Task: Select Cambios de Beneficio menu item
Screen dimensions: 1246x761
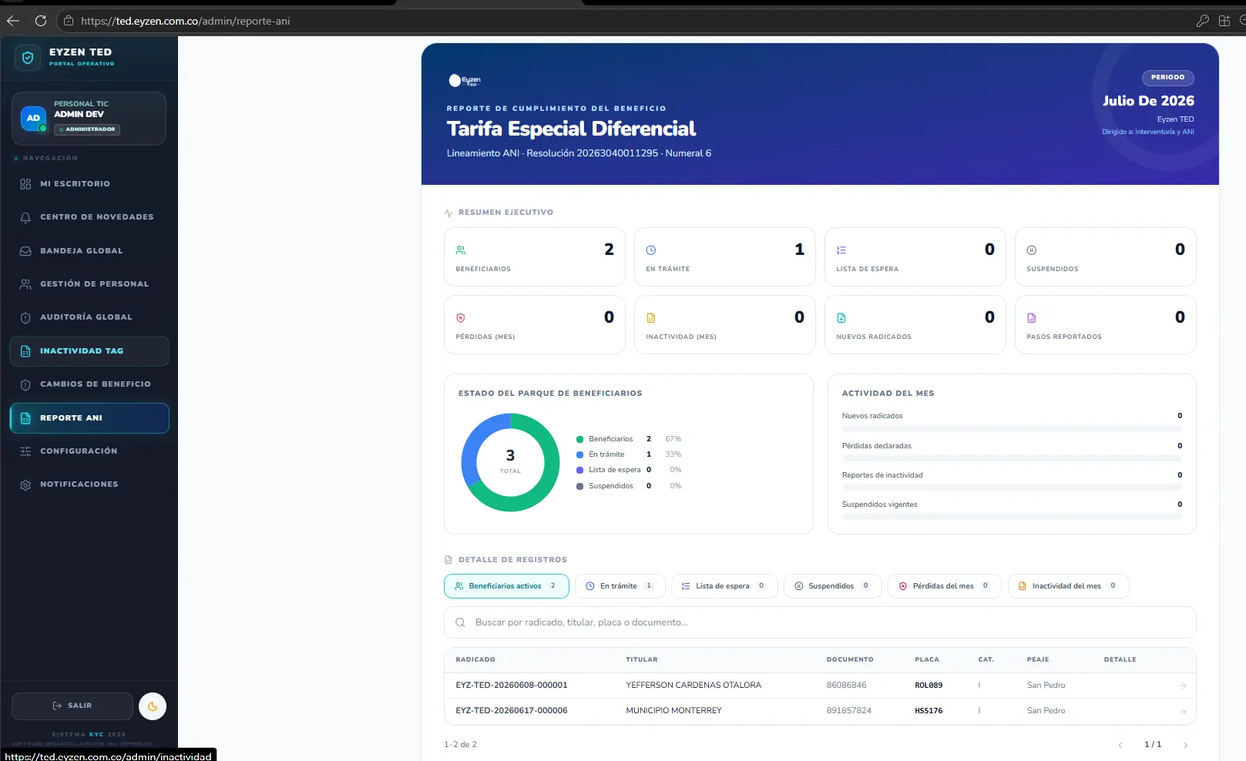Action: pyautogui.click(x=89, y=384)
